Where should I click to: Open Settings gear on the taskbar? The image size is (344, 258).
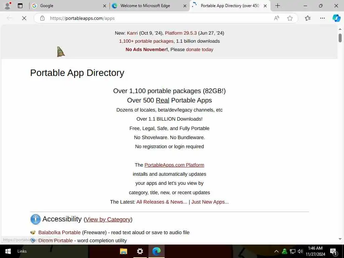click(x=140, y=251)
